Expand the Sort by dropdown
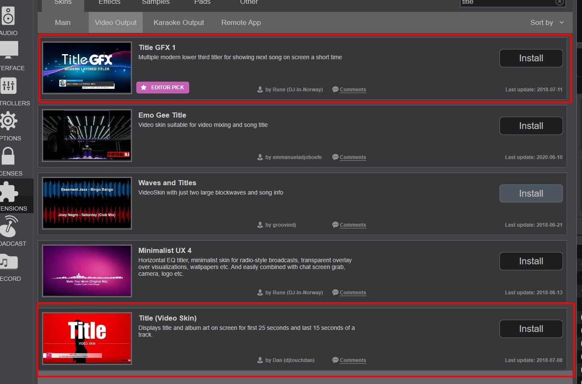 546,22
